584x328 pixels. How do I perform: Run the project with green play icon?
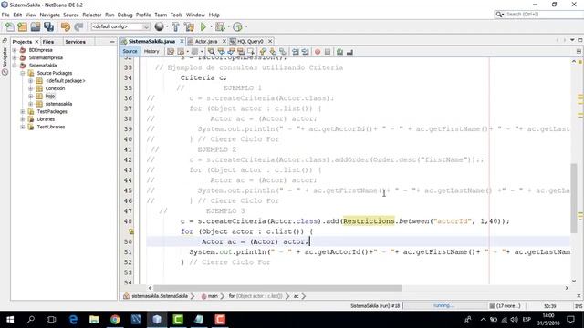[x=203, y=26]
